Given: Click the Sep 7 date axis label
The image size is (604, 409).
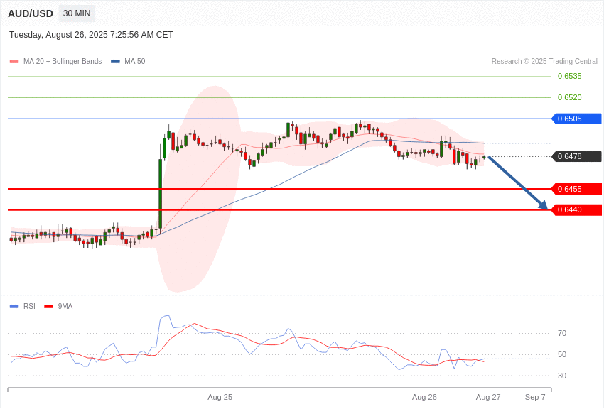Looking at the screenshot, I should [x=535, y=397].
